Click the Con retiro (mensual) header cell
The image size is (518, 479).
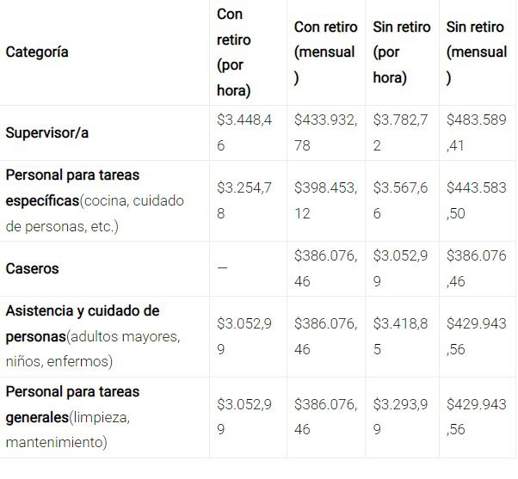pyautogui.click(x=324, y=52)
